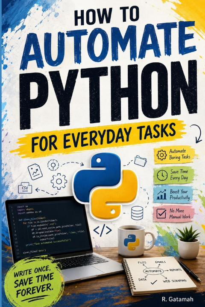The width and height of the screenshot is (205, 307).
Task: Click the circled "AUTOMATE" word on the notebook
Action: click(x=153, y=271)
